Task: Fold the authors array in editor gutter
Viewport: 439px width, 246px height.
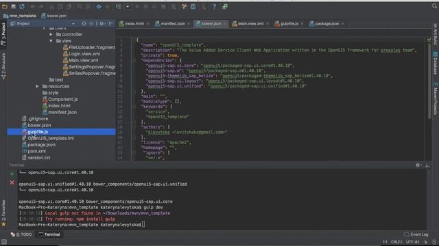Action: (x=134, y=127)
